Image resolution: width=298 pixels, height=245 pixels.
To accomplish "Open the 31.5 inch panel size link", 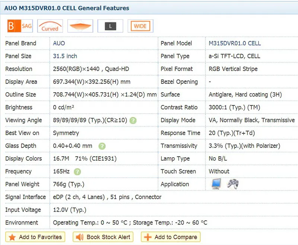I will point(65,56).
